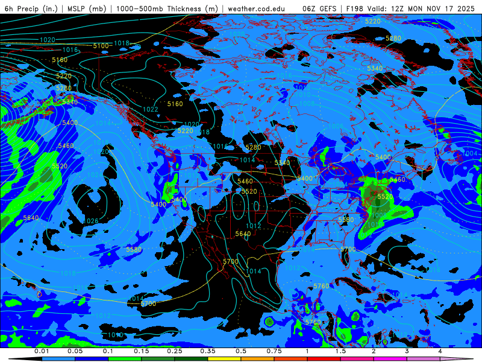Click the '06Z GEFS' model run label
Screen dimensions: 482x362
(x=319, y=8)
